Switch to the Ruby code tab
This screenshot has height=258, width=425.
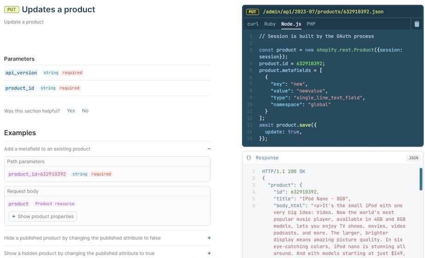pos(269,24)
